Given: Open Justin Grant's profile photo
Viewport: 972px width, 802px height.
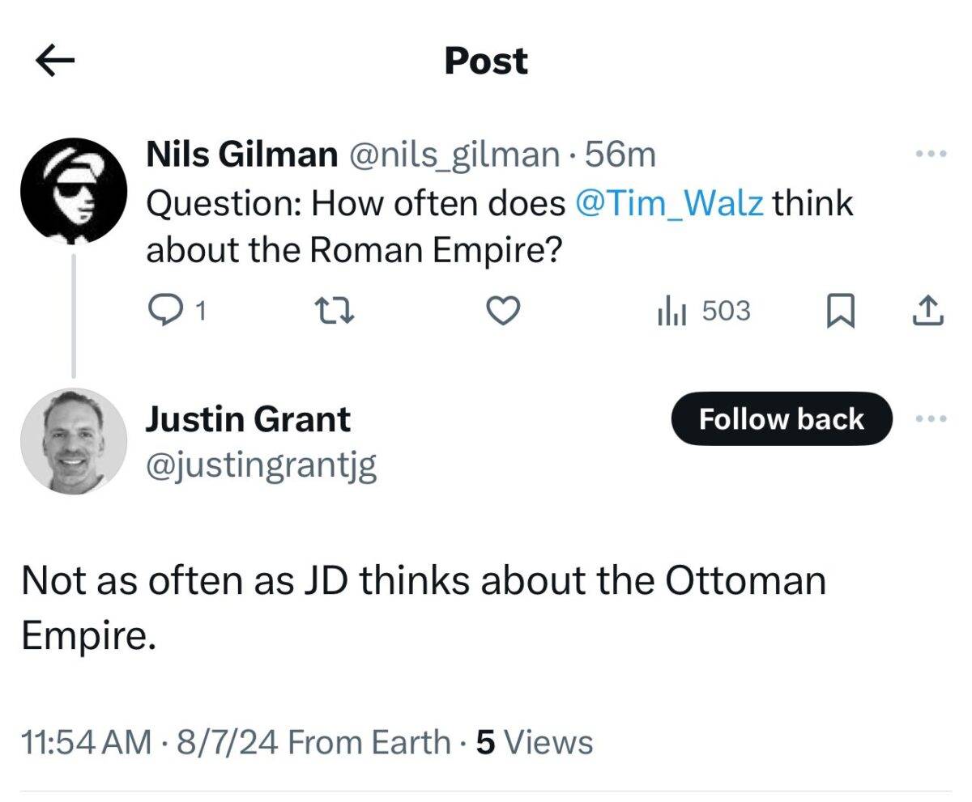Looking at the screenshot, I should [x=73, y=440].
